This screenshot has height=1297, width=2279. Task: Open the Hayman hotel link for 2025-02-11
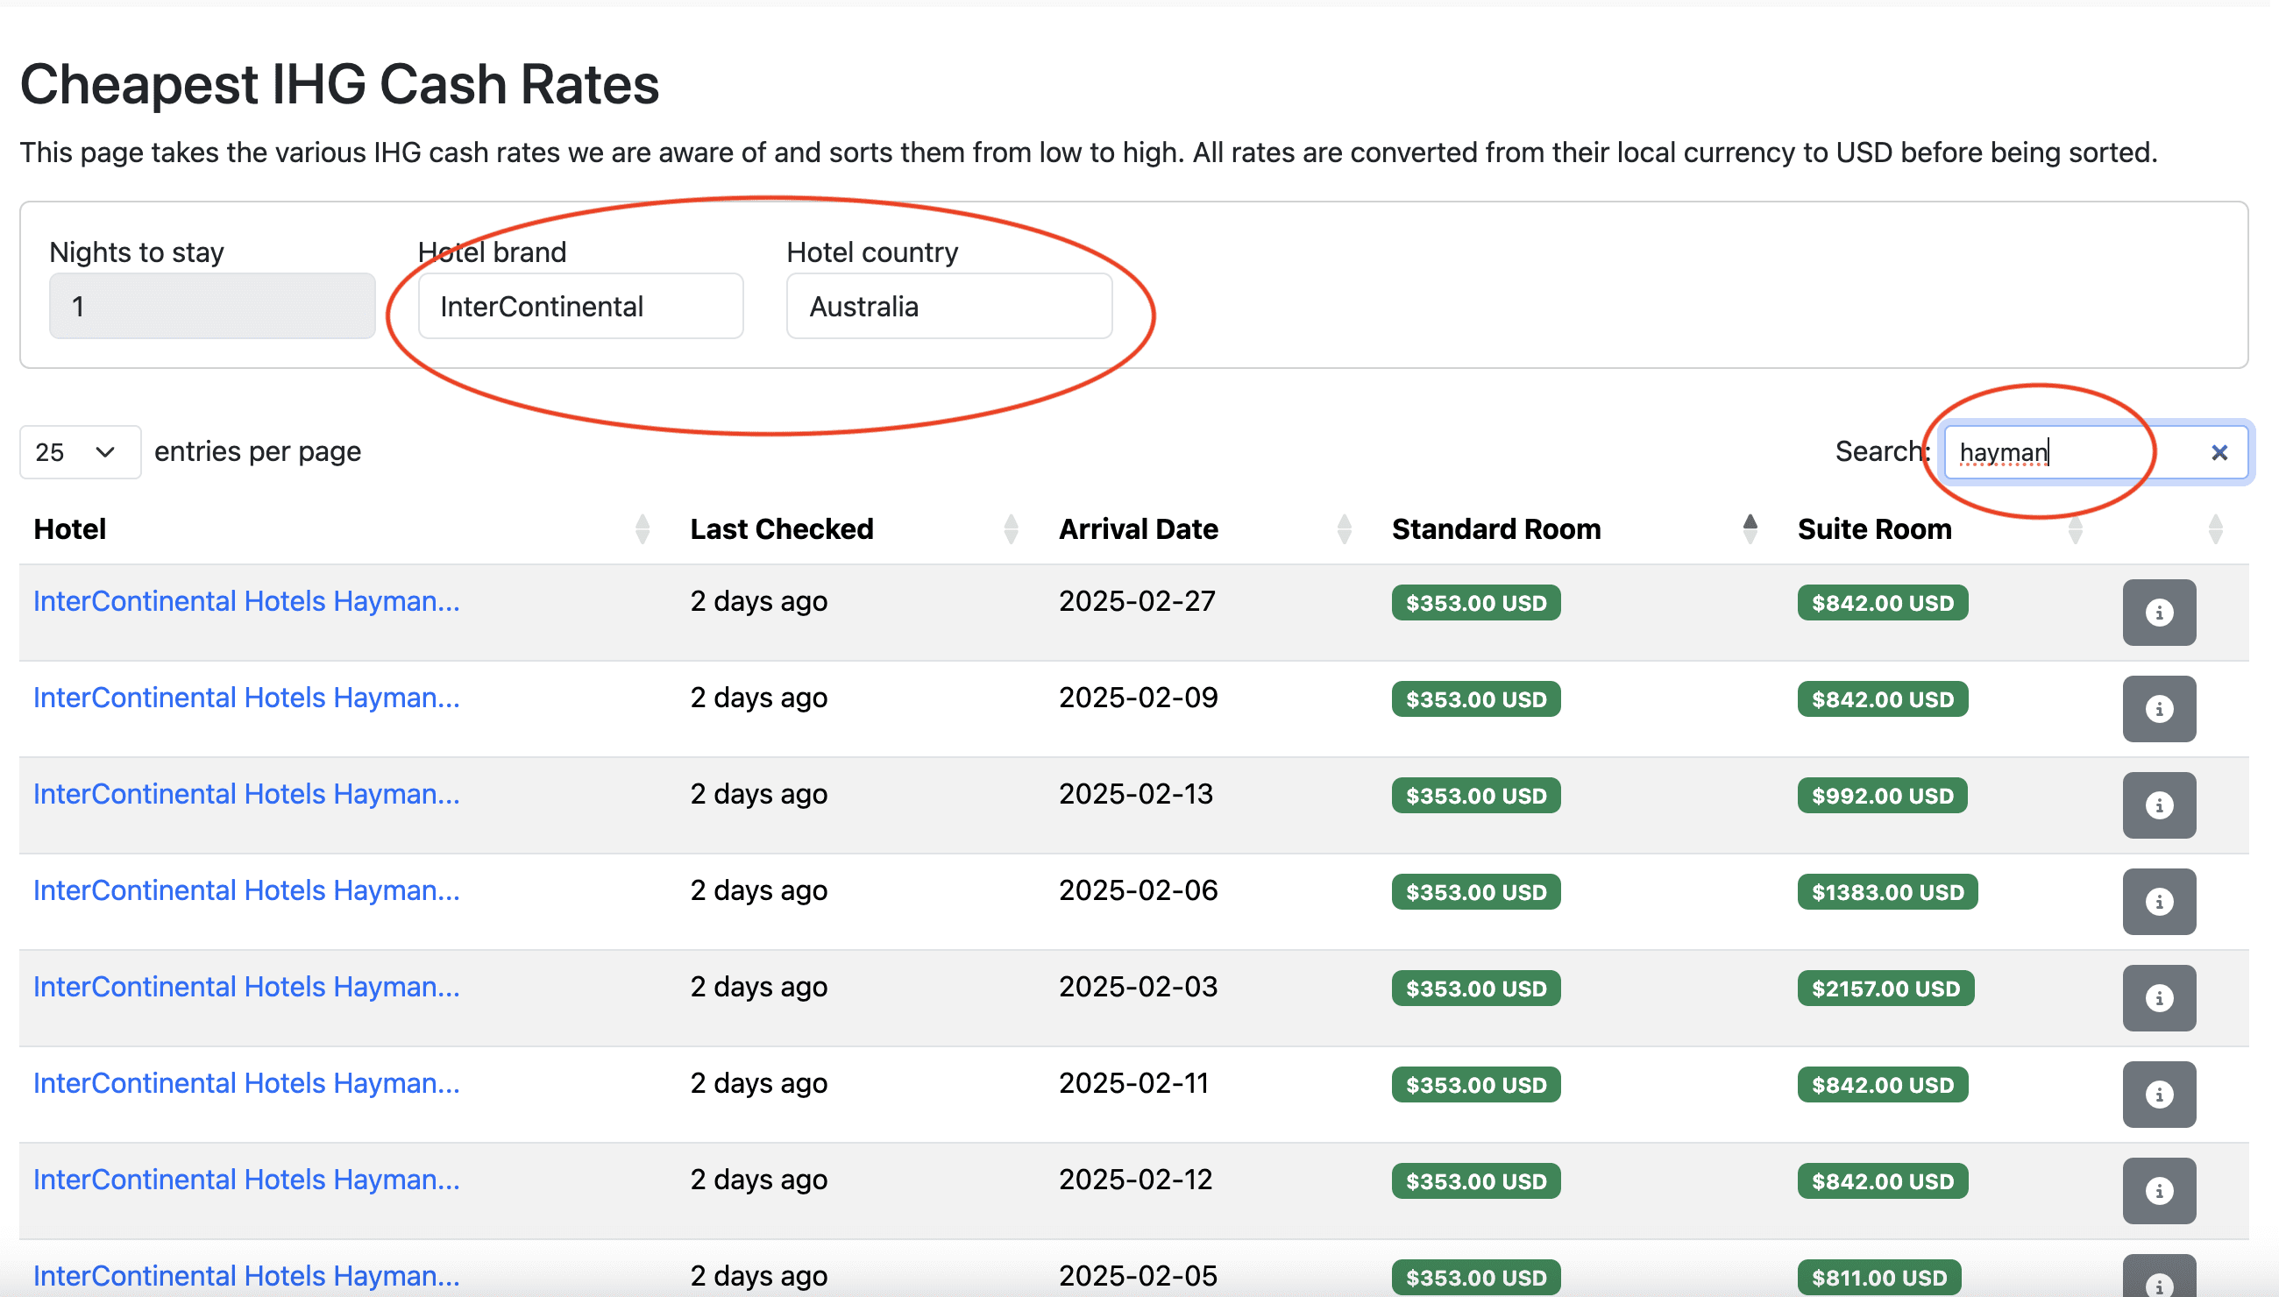[x=247, y=1083]
